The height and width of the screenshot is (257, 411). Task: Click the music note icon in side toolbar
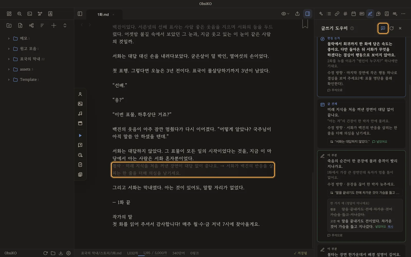(80, 114)
